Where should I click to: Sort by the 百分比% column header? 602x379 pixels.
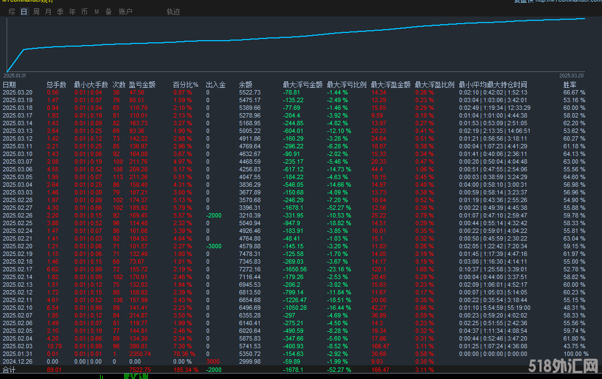point(185,85)
